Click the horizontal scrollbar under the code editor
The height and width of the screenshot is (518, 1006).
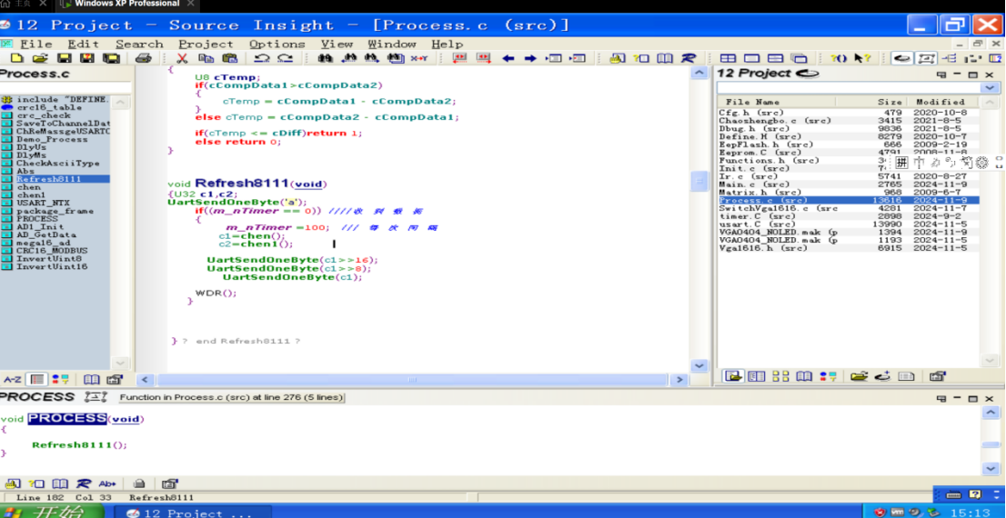(413, 380)
